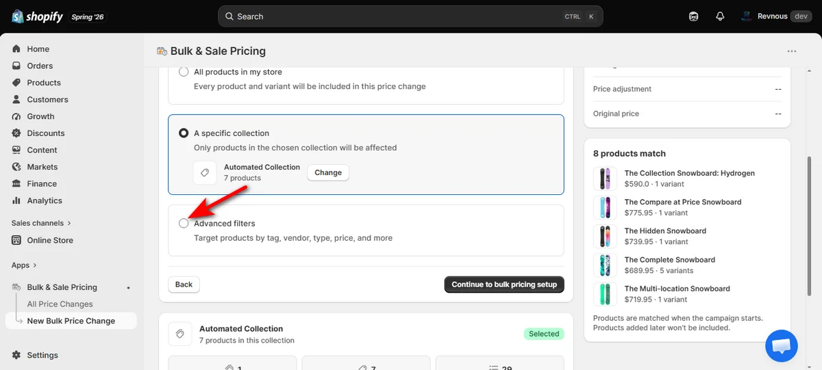Click The Complete Snowboard thumbnail
Viewport: 822px width, 370px height.
604,265
